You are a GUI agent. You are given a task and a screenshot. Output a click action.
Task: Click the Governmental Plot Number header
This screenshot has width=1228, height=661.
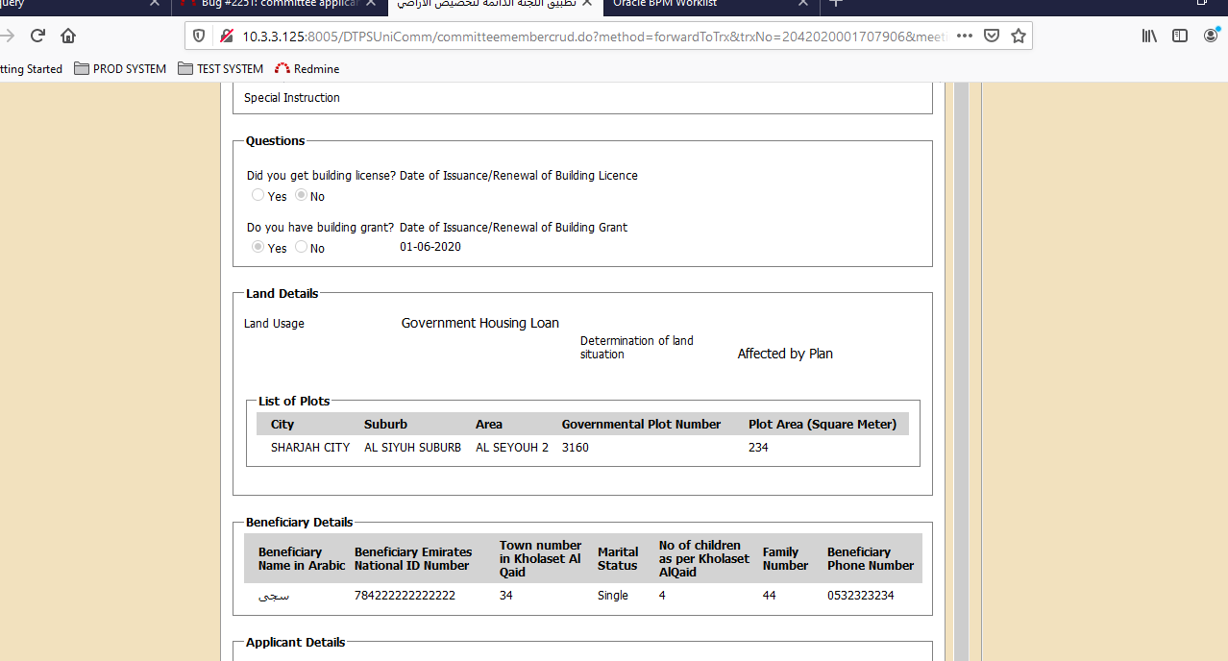[641, 424]
